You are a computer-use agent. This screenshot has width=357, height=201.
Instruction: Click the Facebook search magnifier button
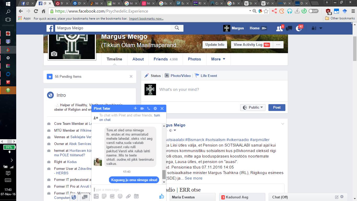click(177, 28)
